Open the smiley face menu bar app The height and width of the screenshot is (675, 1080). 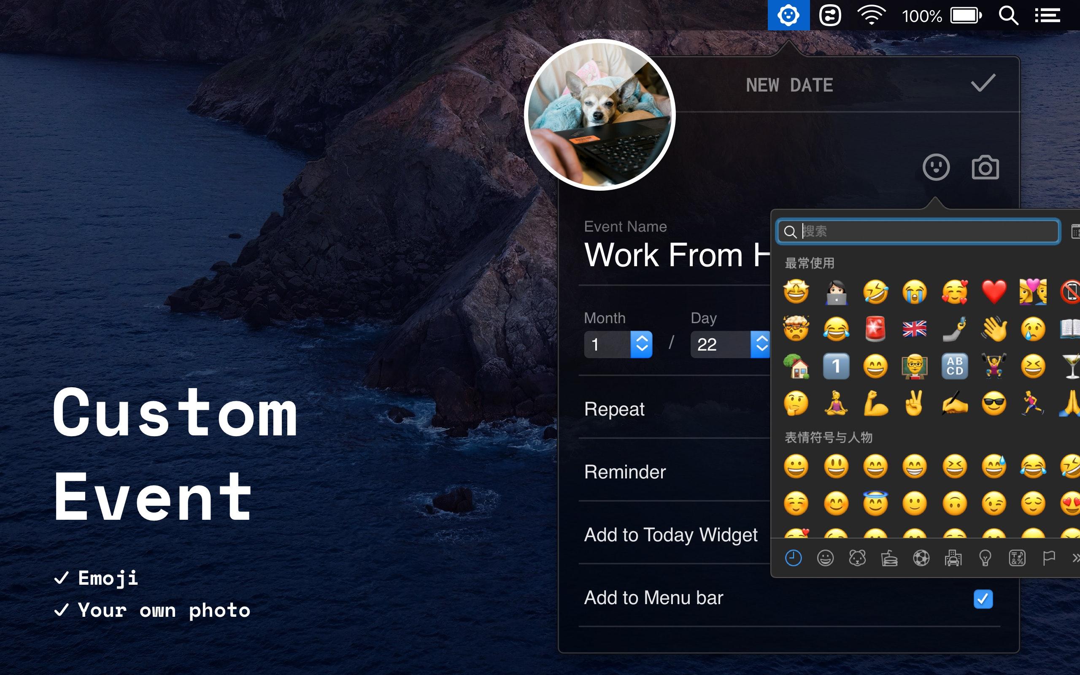point(788,16)
